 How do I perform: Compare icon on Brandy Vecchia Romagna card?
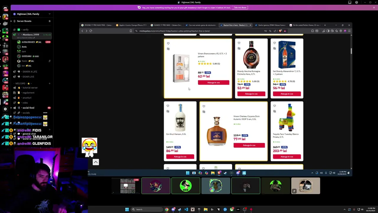click(x=239, y=49)
